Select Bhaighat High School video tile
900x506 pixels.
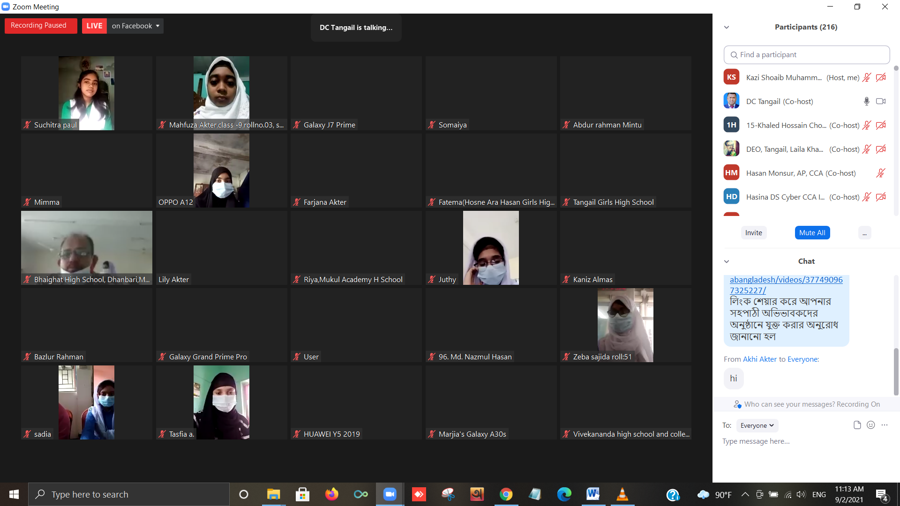[87, 248]
